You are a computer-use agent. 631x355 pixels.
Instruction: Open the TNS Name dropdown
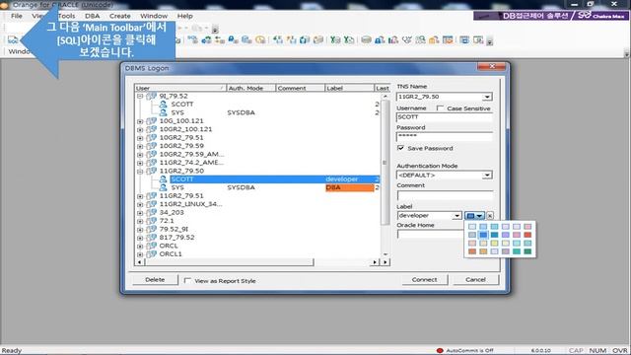coord(487,97)
